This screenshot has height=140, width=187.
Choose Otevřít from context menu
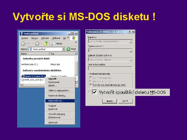[60, 79]
